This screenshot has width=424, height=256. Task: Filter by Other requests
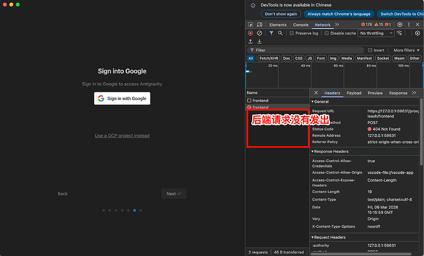pos(414,58)
